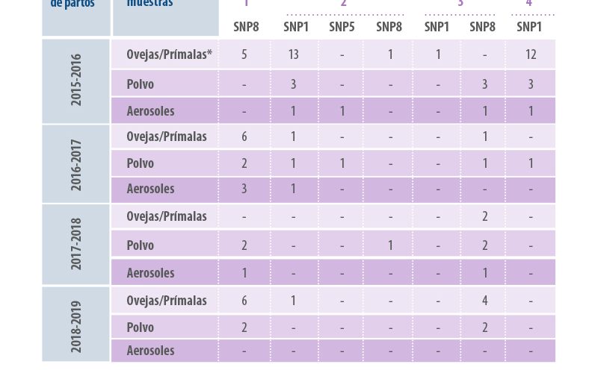
Task: Select the value 5 in first Ovejas row
Action: [x=244, y=54]
